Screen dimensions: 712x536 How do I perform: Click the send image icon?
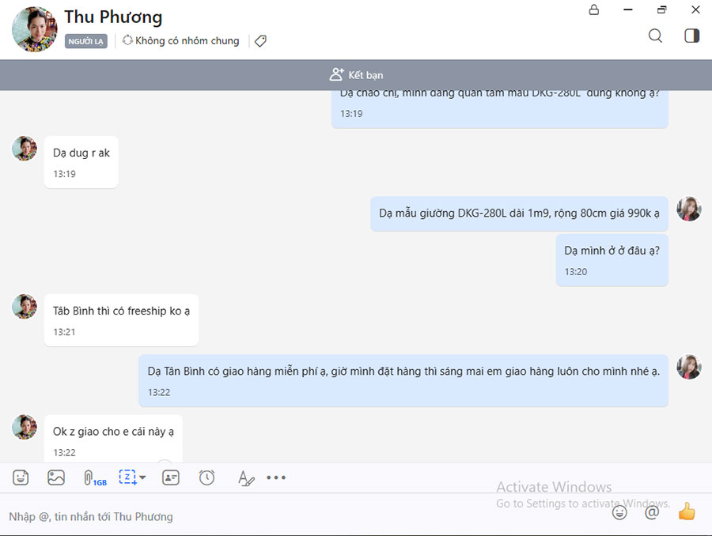(x=56, y=477)
